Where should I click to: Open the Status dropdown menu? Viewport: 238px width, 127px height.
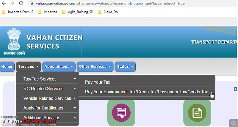(x=125, y=67)
